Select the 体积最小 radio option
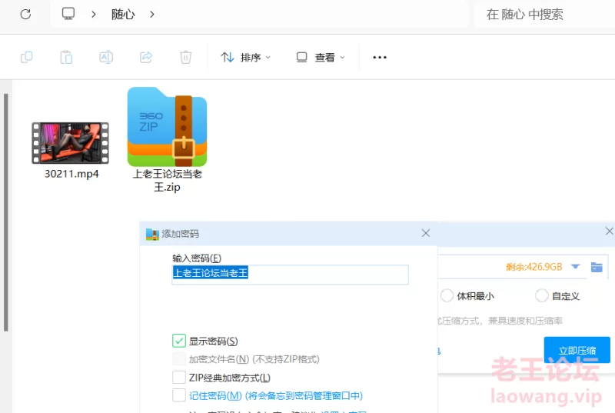This screenshot has width=615, height=413. (447, 296)
